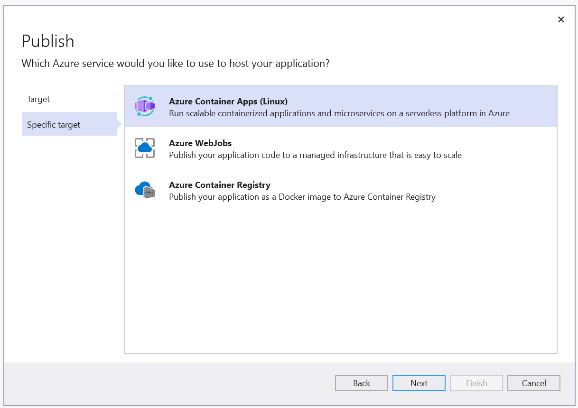The width and height of the screenshot is (578, 408).
Task: Click 'Publish your application as a Docker image' description
Action: [302, 197]
